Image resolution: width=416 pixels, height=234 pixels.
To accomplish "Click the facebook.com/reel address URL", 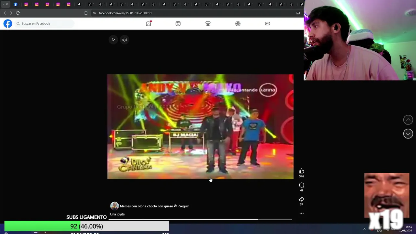I will point(125,13).
